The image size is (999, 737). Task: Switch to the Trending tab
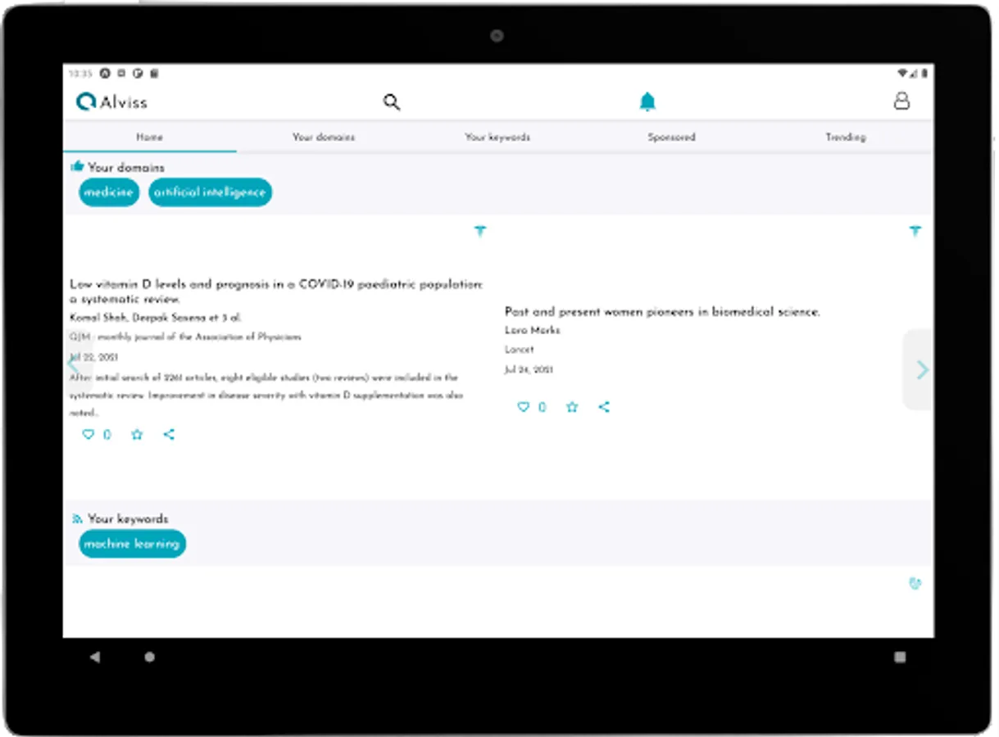[846, 138]
